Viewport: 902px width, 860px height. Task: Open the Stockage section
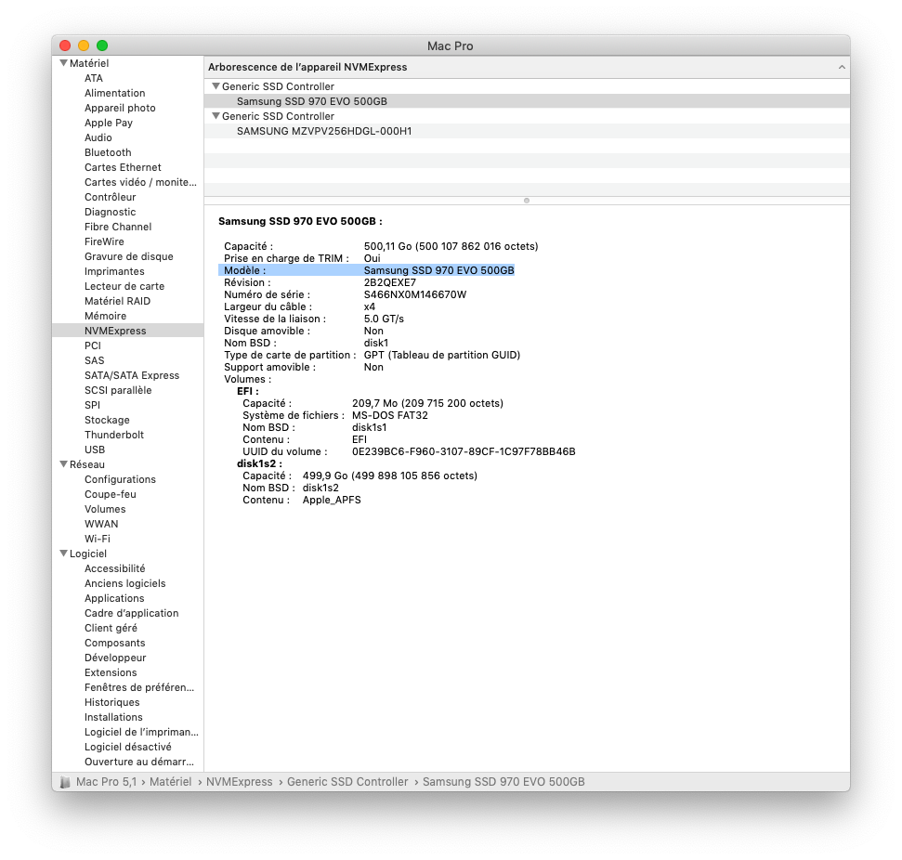(107, 420)
